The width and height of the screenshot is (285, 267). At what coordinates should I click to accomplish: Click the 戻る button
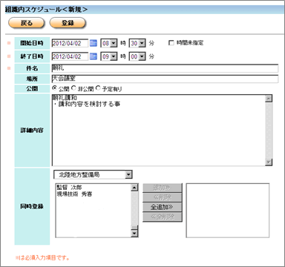click(27, 23)
